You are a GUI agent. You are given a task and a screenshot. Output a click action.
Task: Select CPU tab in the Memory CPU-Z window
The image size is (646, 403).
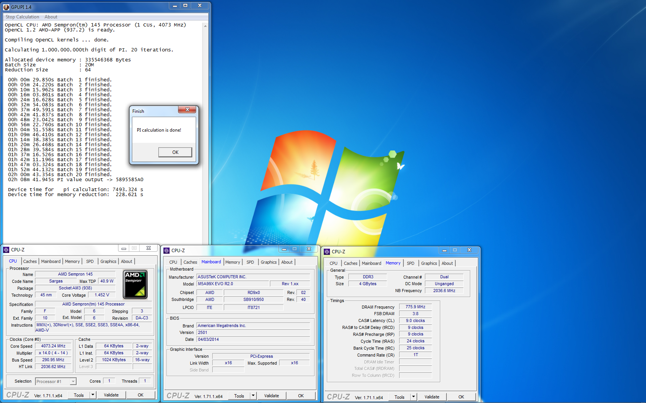pyautogui.click(x=334, y=263)
